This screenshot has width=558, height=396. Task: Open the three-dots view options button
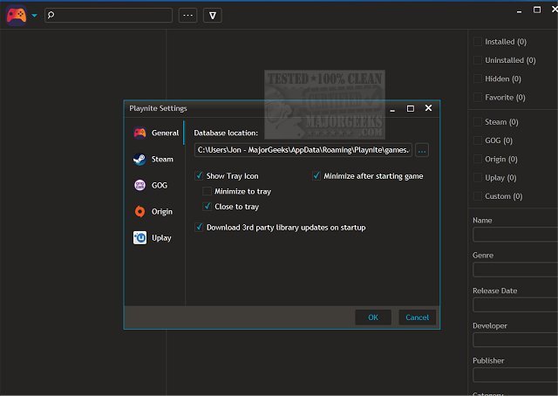pos(187,15)
